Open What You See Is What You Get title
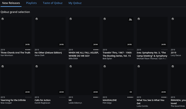The image size is (186, 109). [x=150, y=102]
